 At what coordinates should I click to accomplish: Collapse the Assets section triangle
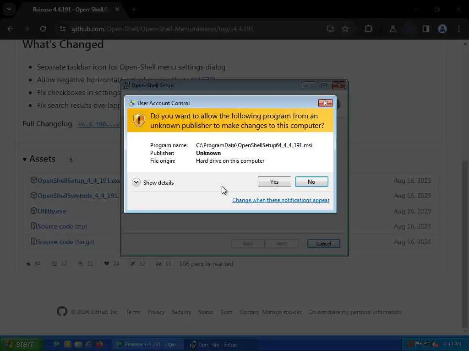tap(25, 160)
